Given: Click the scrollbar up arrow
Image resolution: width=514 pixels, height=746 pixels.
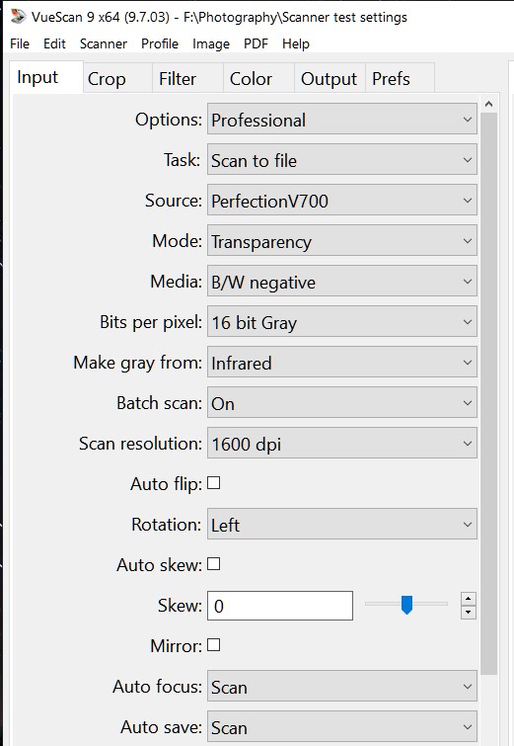Looking at the screenshot, I should 488,104.
